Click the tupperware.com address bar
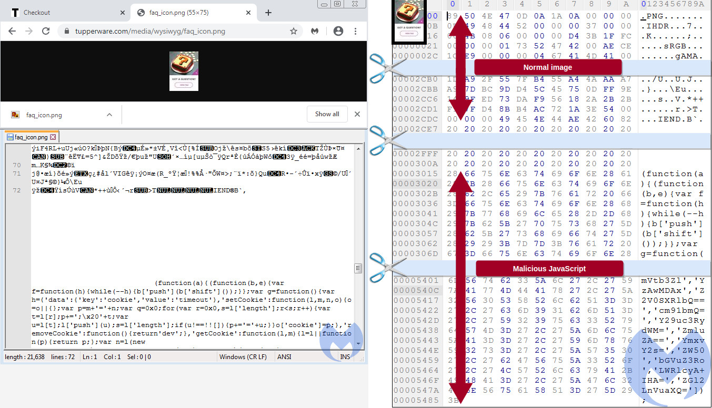The height and width of the screenshot is (408, 712). point(180,32)
